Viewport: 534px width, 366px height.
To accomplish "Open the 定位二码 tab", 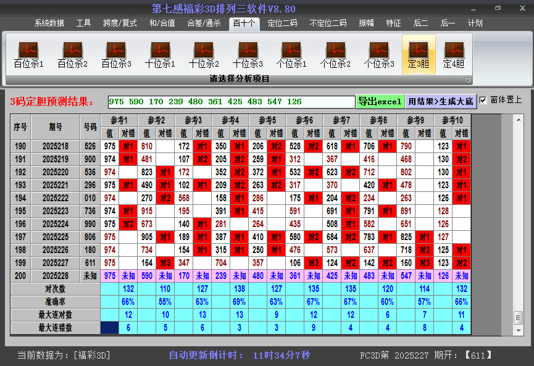I will pyautogui.click(x=282, y=23).
